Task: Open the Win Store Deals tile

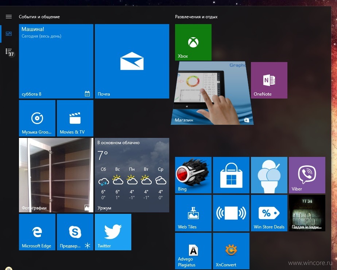Action: tap(269, 213)
